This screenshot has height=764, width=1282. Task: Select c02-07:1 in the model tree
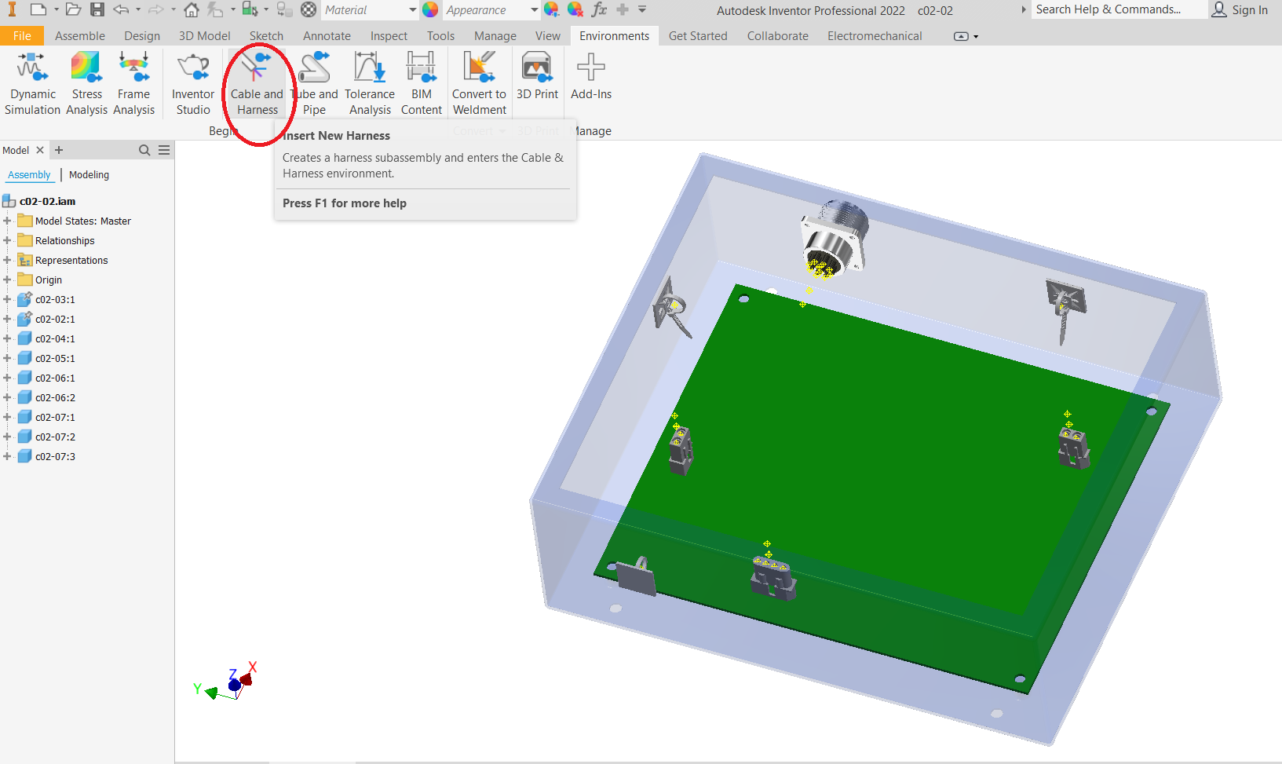pos(55,417)
